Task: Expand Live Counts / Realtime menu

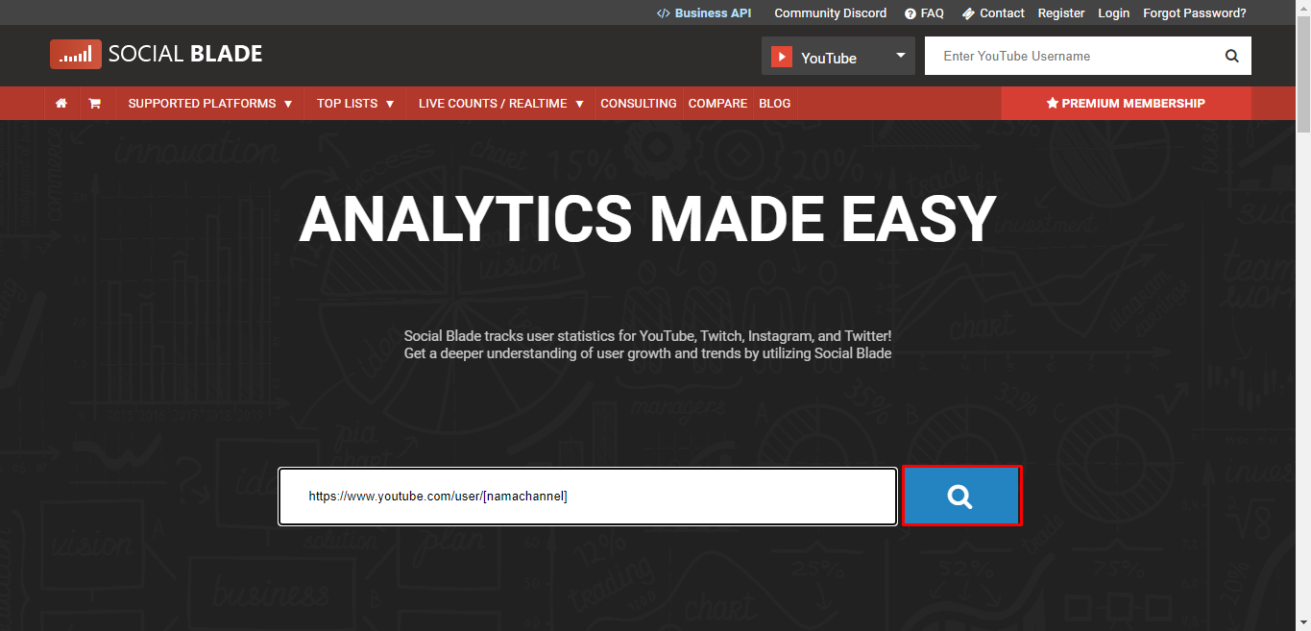Action: tap(501, 104)
